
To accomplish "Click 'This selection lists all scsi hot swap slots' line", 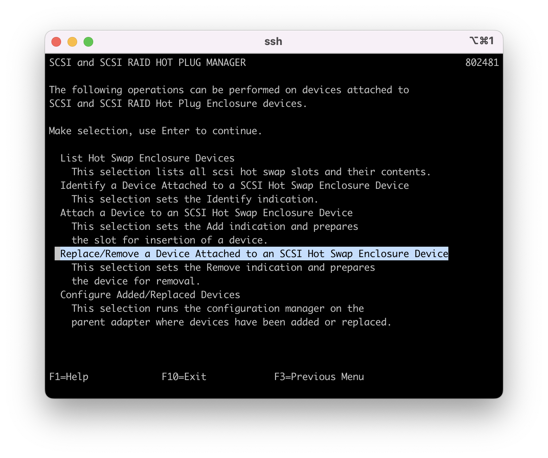I will click(251, 172).
